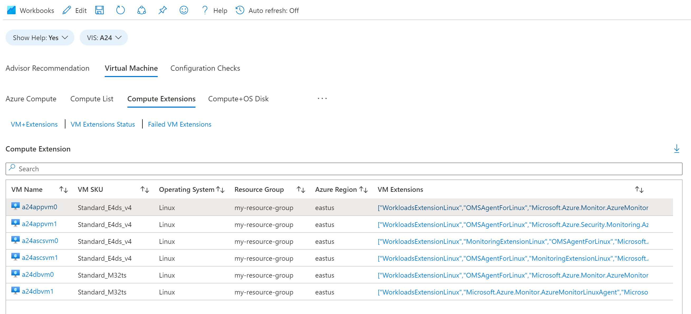Sort table by VM SKU column
Viewport: 691px width, 314px height.
[145, 189]
